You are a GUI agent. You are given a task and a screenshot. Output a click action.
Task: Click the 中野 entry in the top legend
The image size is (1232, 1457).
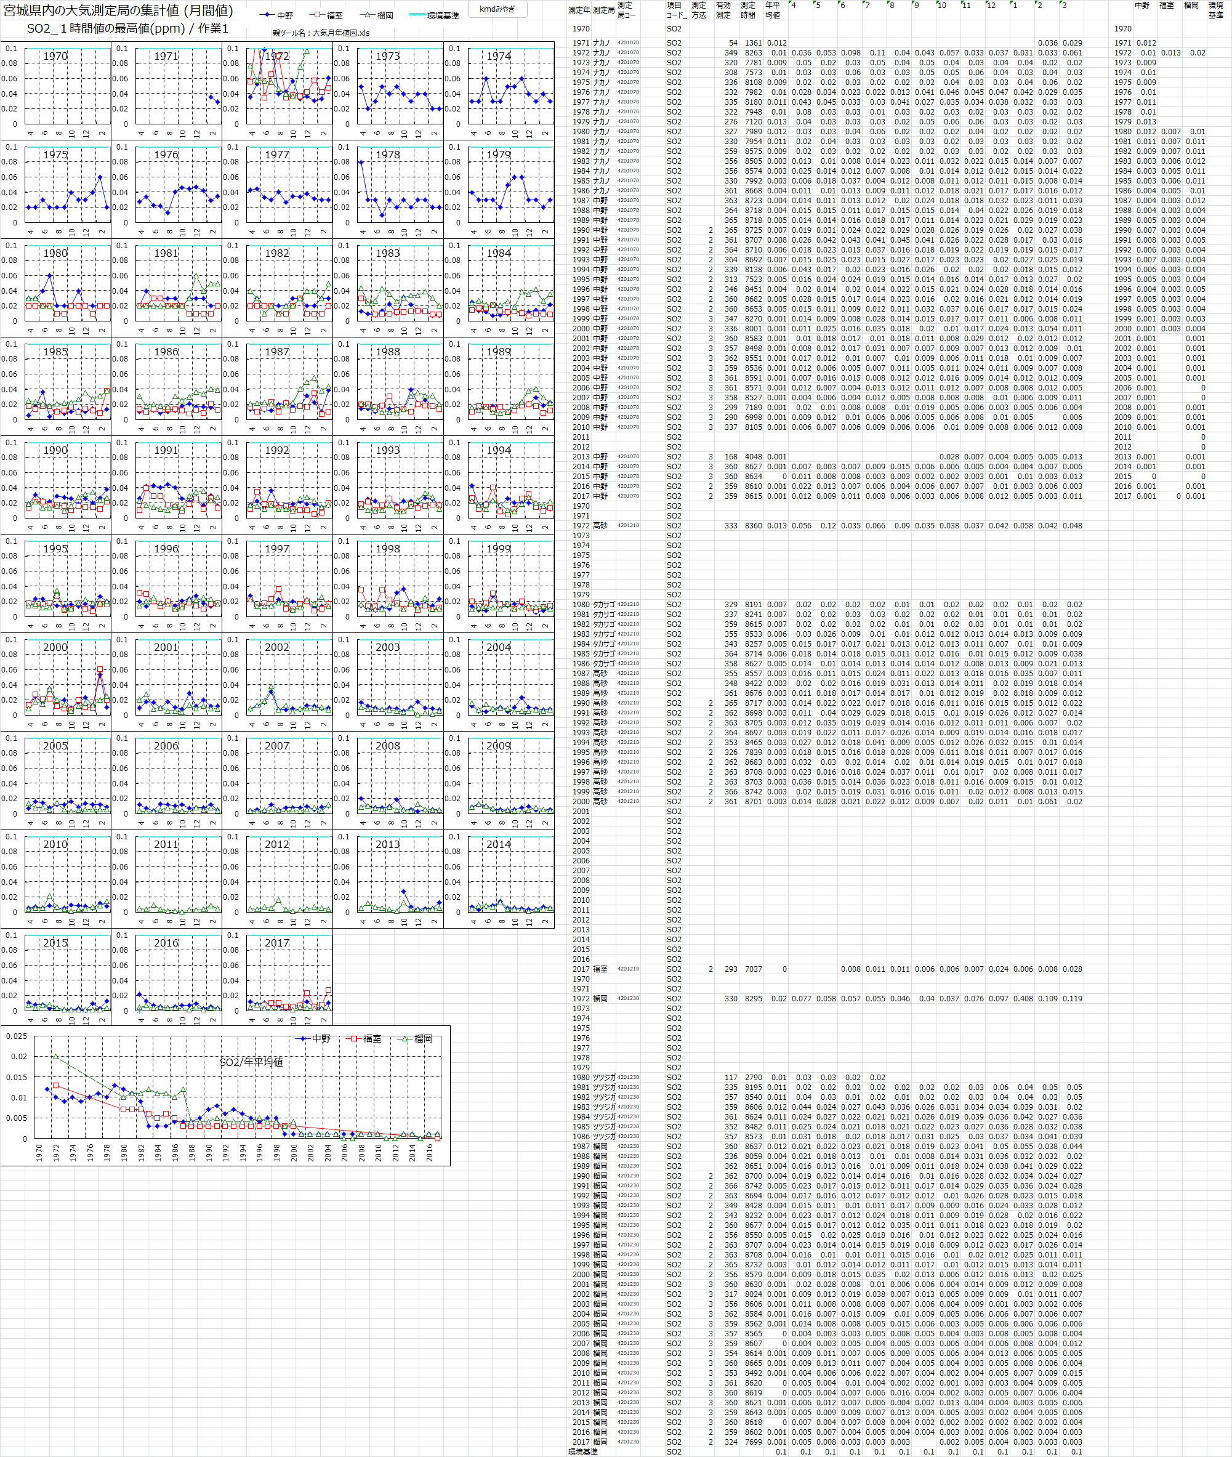276,15
